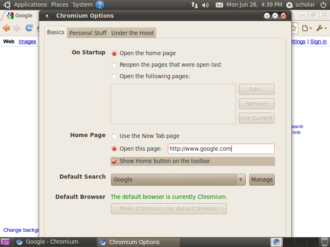The image size is (330, 247).
Task: Click the Remove button for startup pages
Action: (257, 104)
